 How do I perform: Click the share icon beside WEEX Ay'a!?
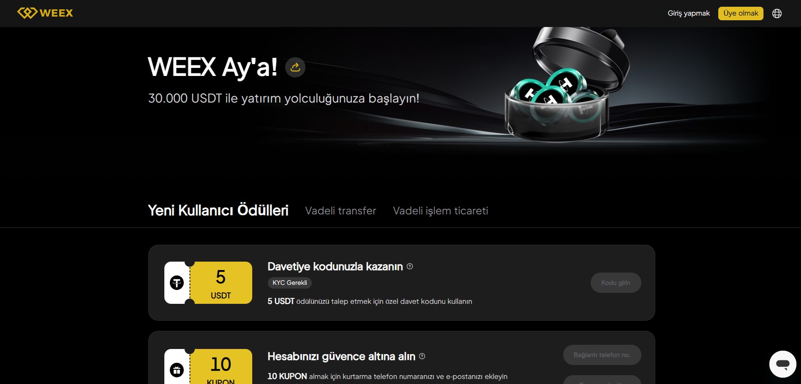295,67
